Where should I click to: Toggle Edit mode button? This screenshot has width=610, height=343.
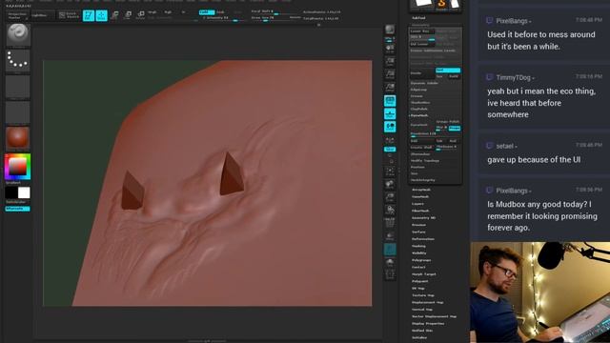click(x=89, y=15)
